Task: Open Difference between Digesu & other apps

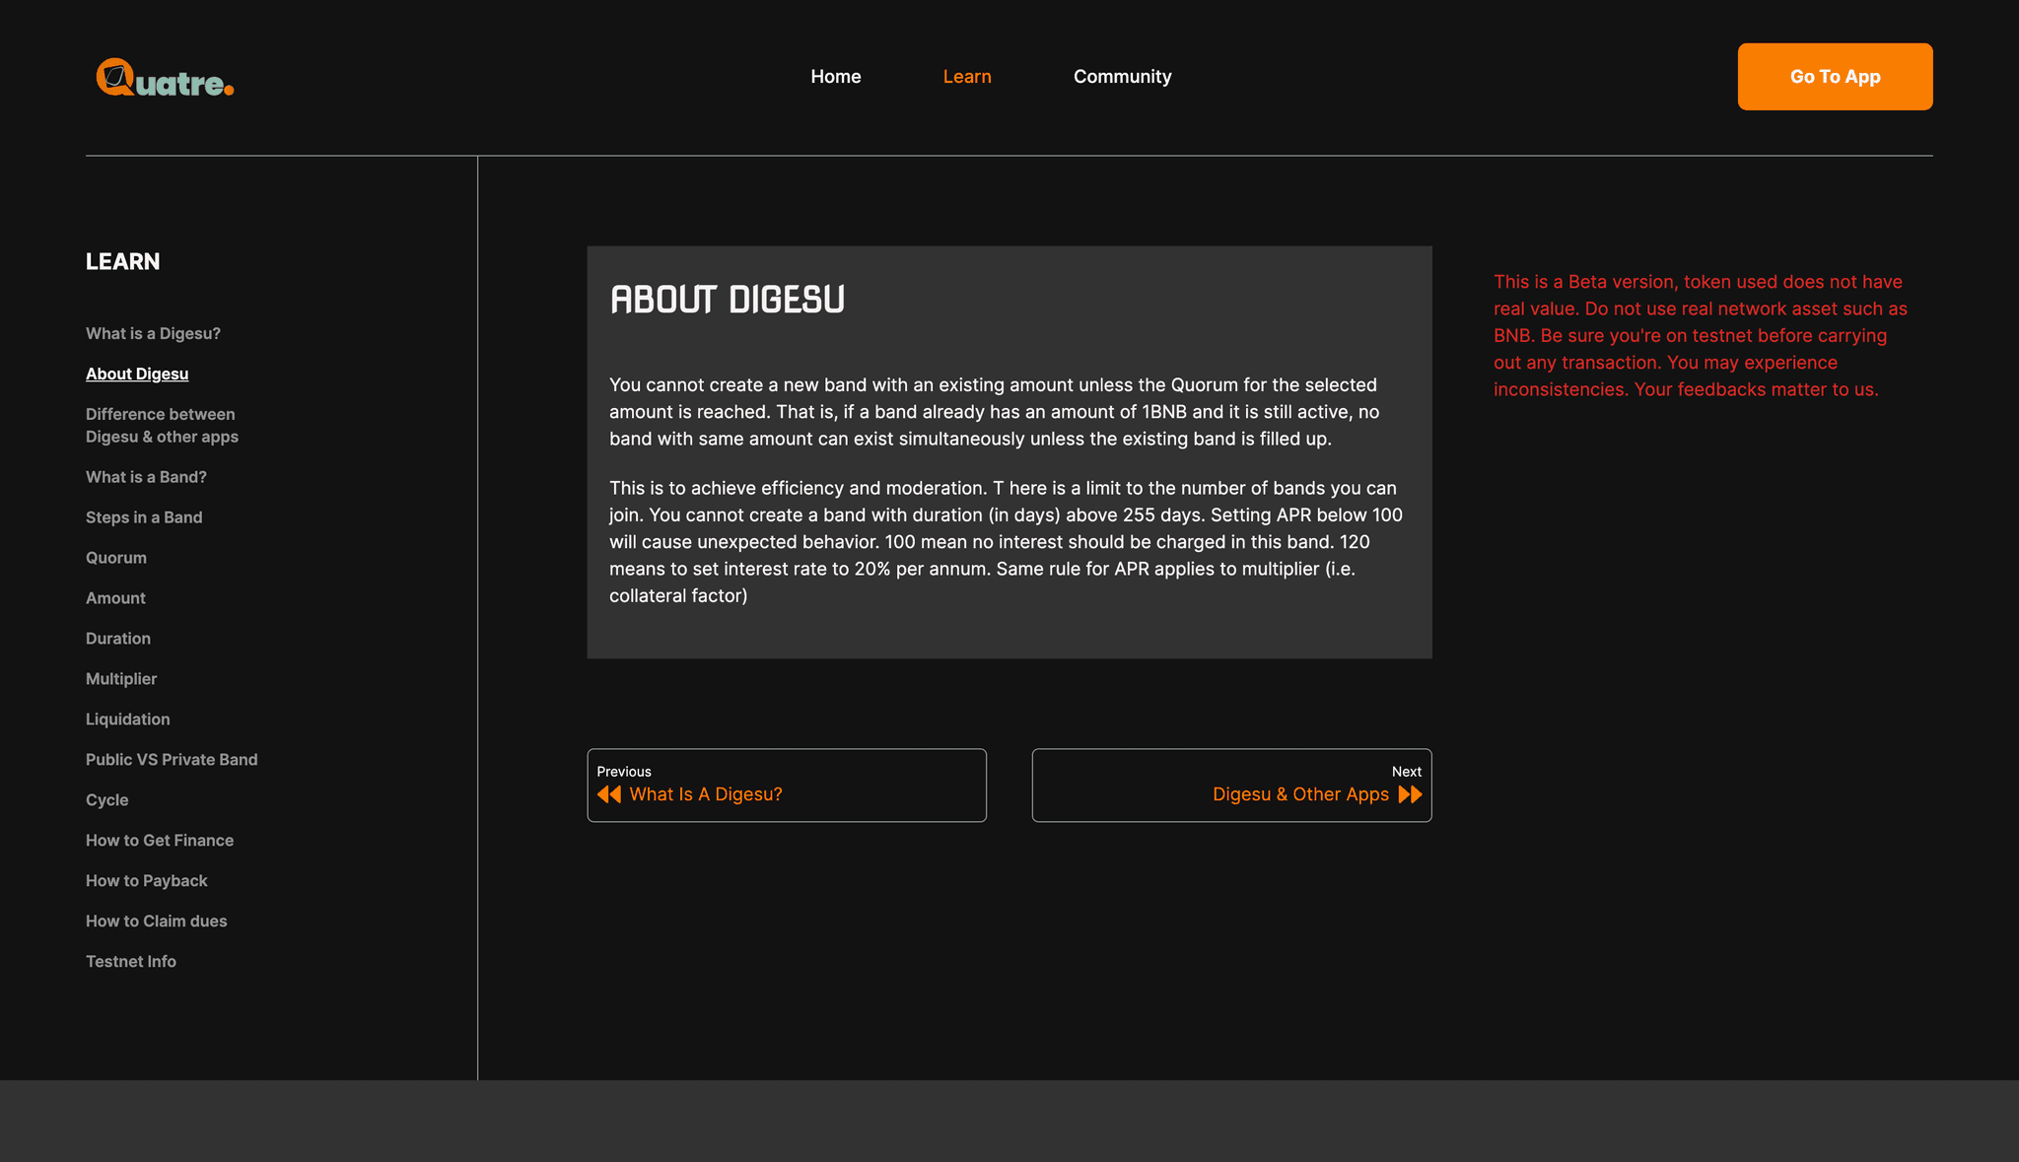Action: [x=162, y=425]
